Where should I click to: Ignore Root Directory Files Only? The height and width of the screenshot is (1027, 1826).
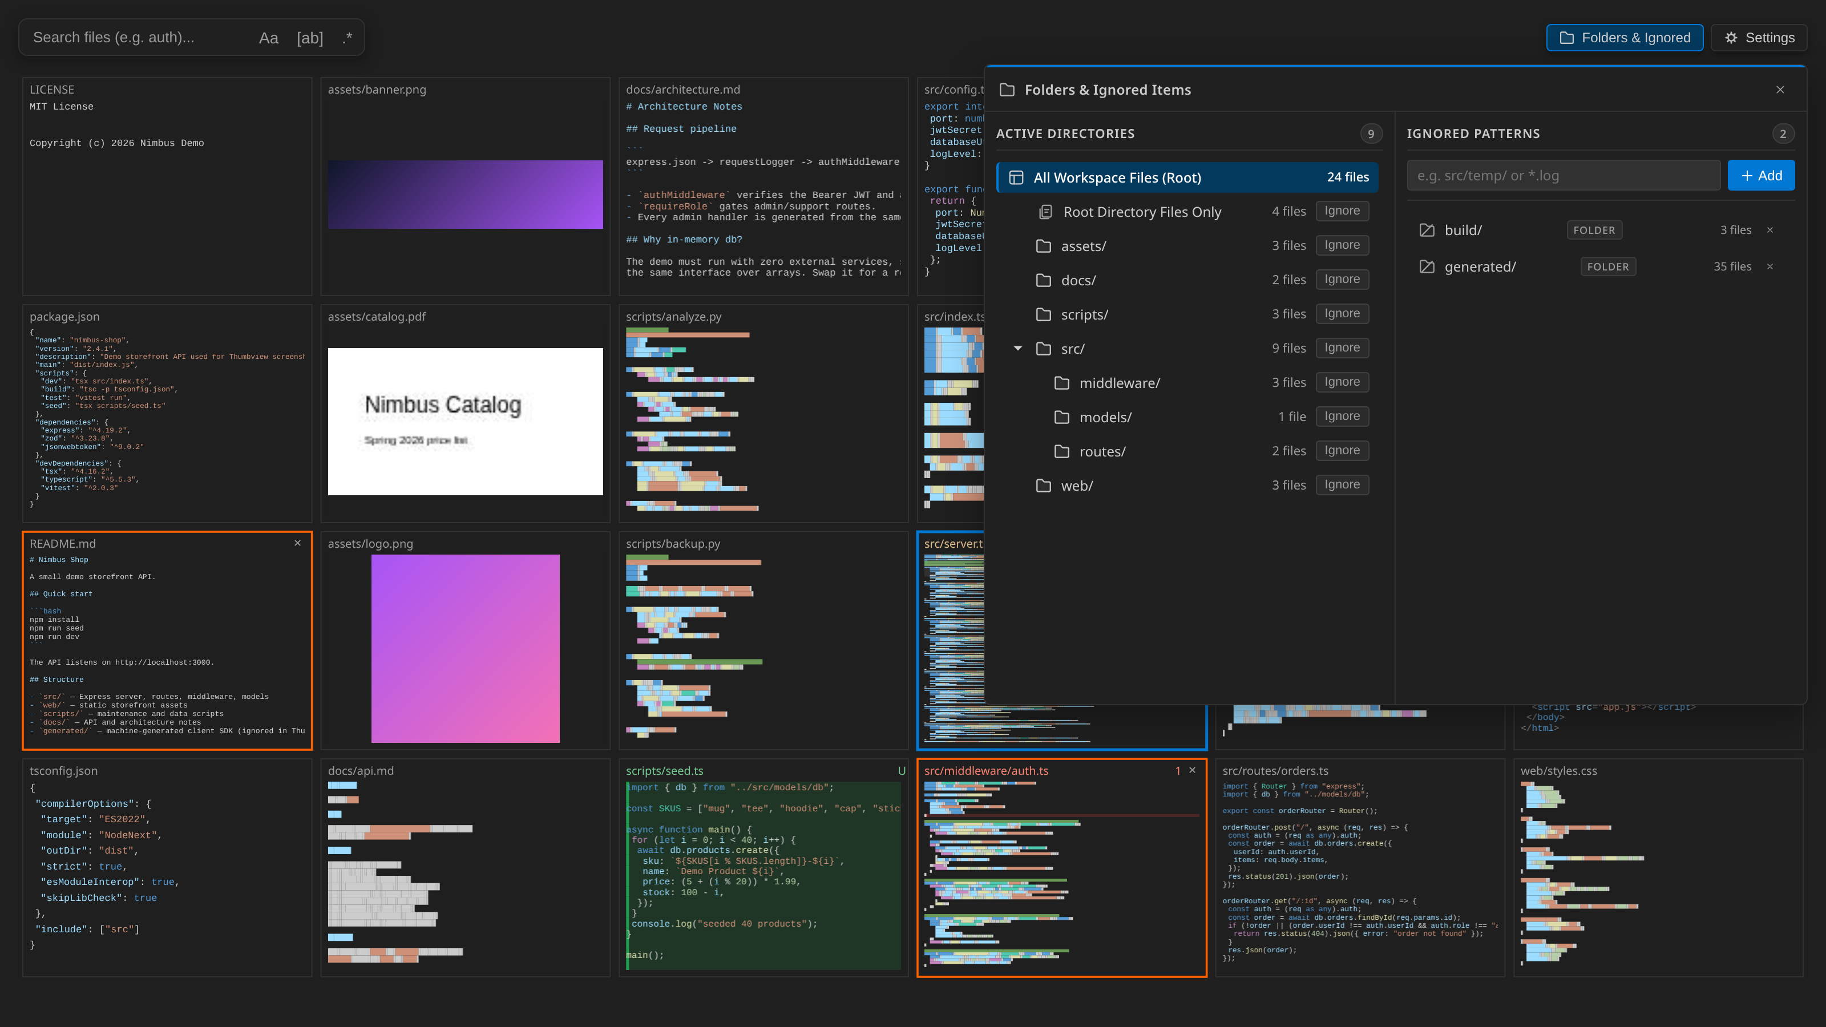pyautogui.click(x=1342, y=211)
